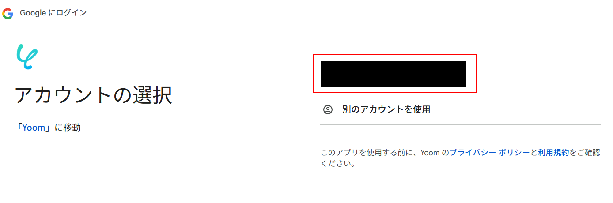Open the 利用規約 link
613x203 pixels.
[553, 153]
